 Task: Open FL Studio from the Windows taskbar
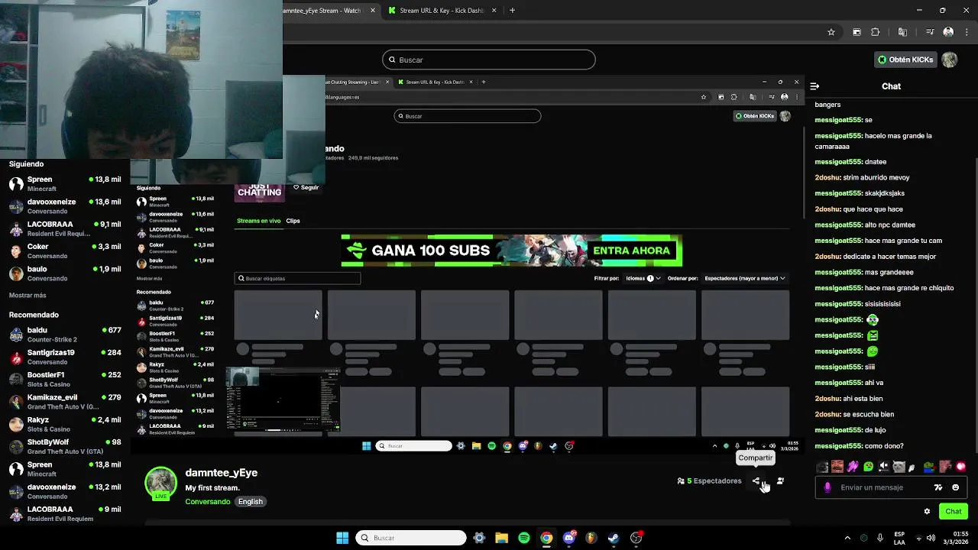pos(591,538)
